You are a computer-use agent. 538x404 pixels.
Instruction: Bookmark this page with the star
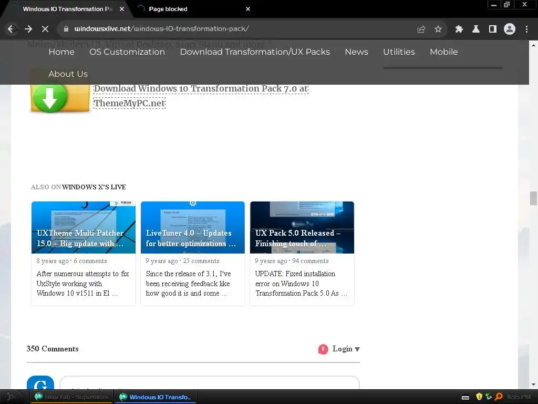pos(438,29)
